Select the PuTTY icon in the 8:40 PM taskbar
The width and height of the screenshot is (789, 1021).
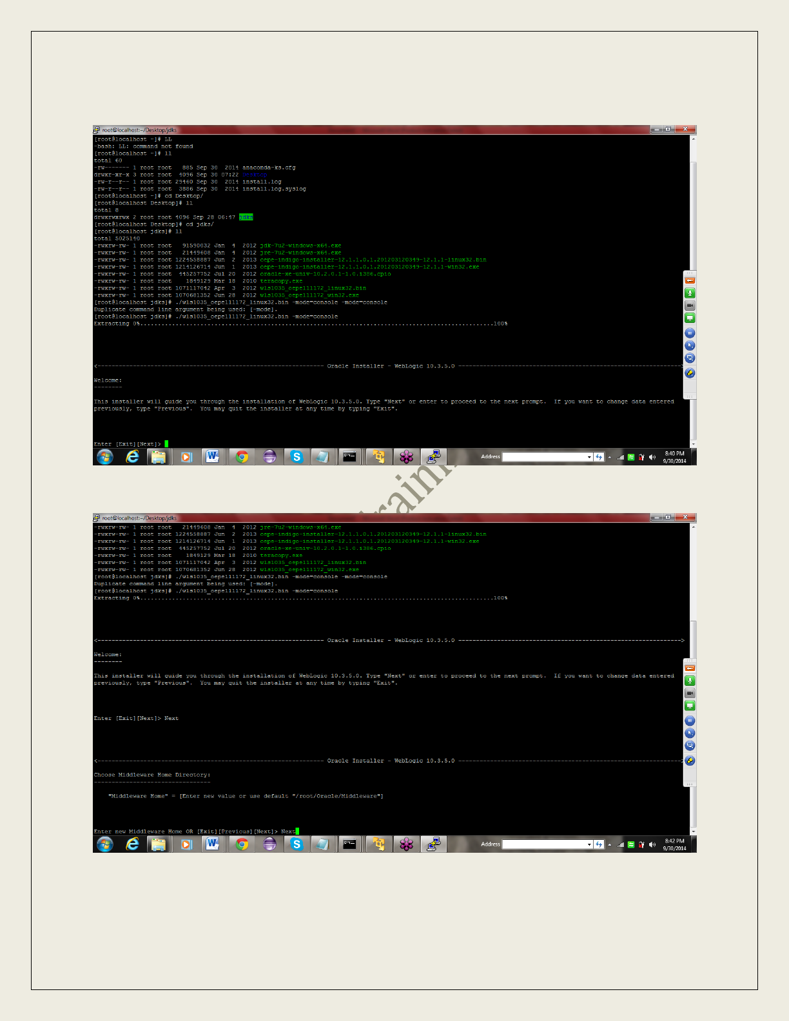click(434, 457)
